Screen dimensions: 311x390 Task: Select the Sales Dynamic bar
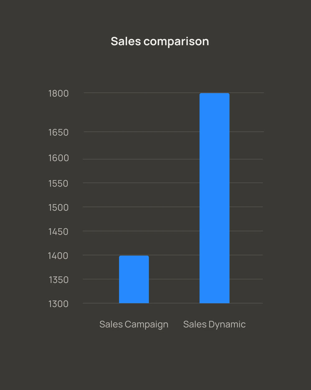[215, 198]
